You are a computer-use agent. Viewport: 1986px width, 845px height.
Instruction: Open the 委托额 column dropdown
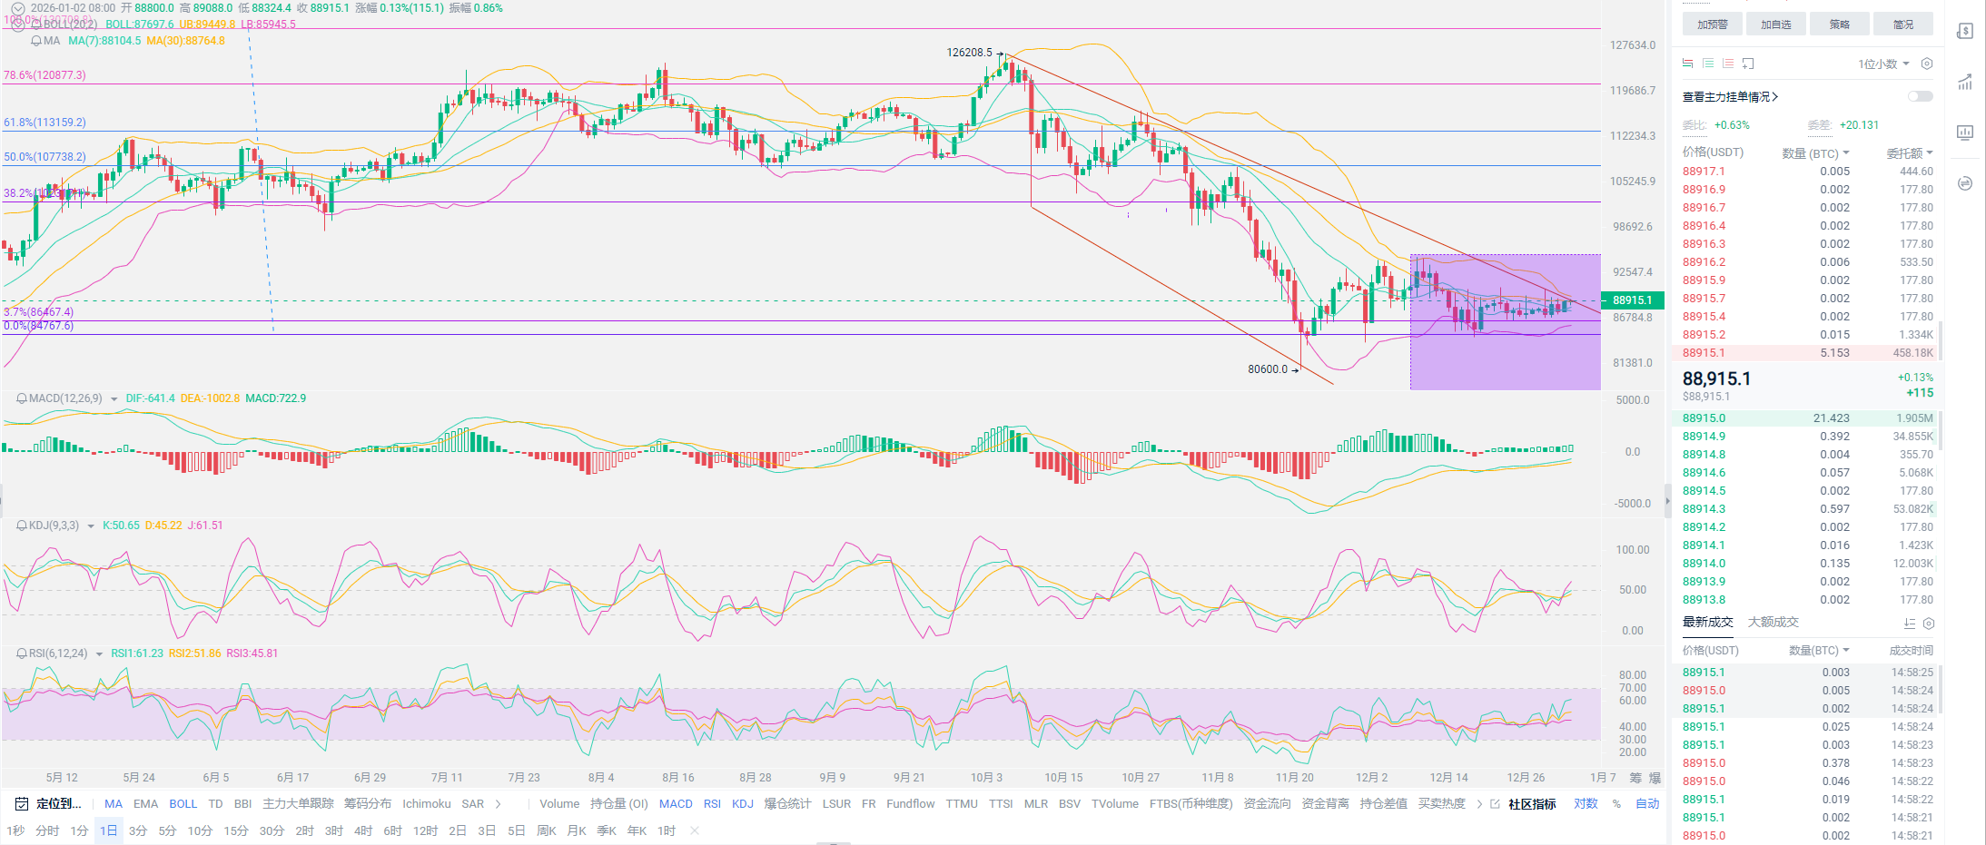coord(1909,152)
